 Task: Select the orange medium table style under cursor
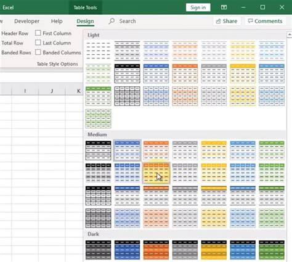click(156, 173)
